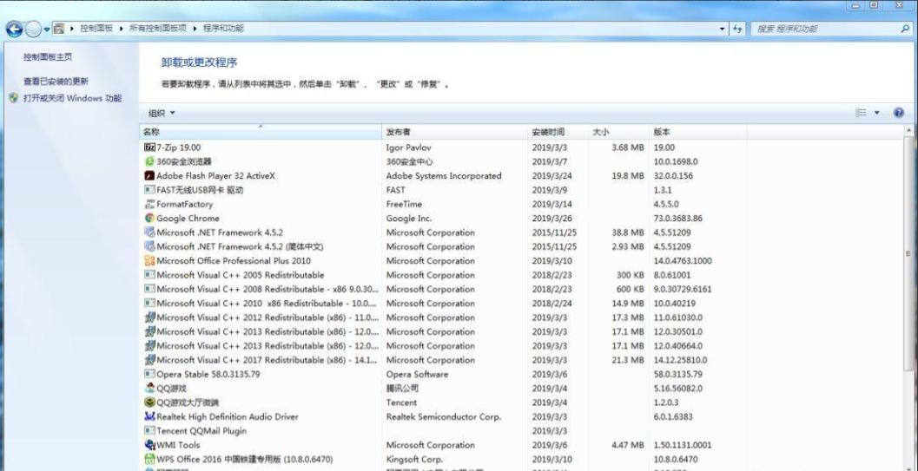Click the control panel address bar icon

point(58,28)
